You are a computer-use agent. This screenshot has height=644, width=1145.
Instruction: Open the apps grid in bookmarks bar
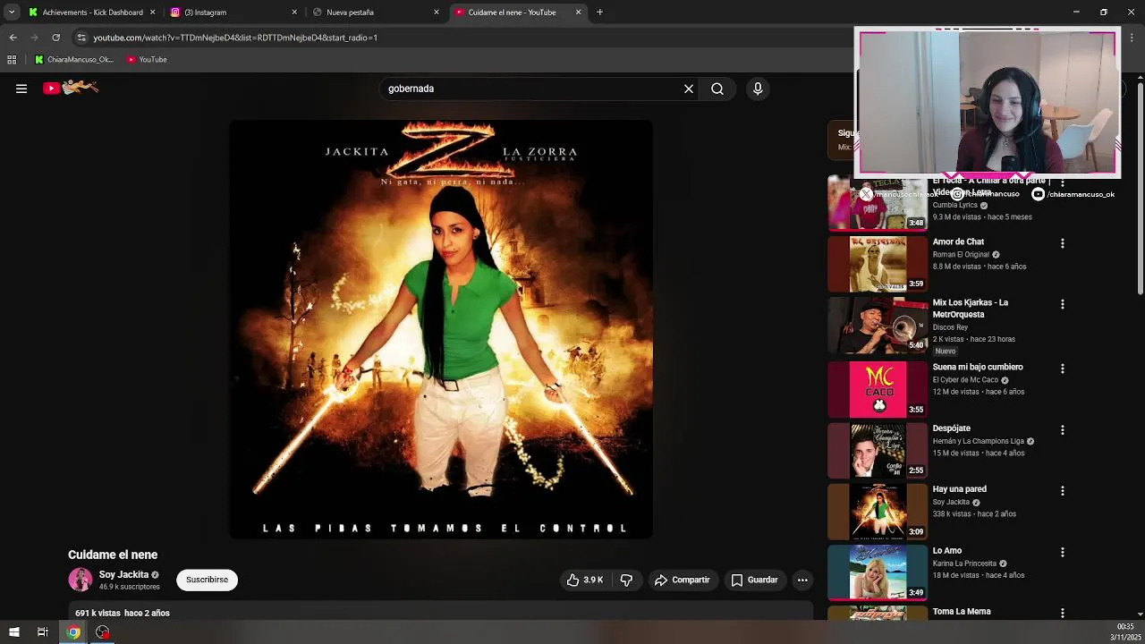click(x=12, y=60)
